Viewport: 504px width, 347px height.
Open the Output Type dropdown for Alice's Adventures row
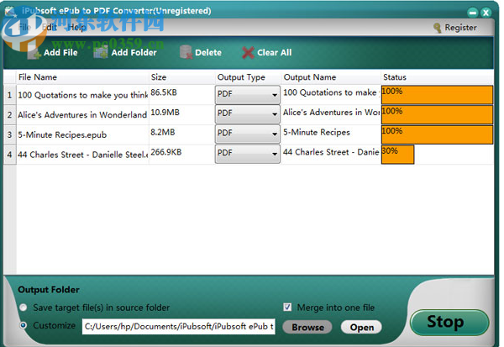248,113
